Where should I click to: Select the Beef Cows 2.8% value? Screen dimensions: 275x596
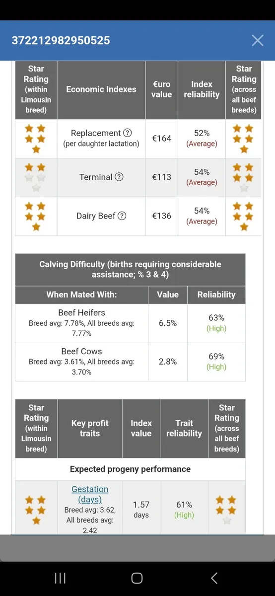coord(168,362)
